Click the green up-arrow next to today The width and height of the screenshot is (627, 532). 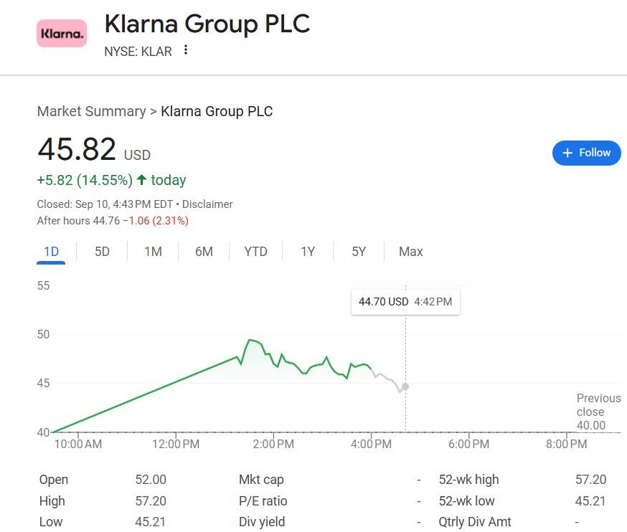click(x=141, y=180)
